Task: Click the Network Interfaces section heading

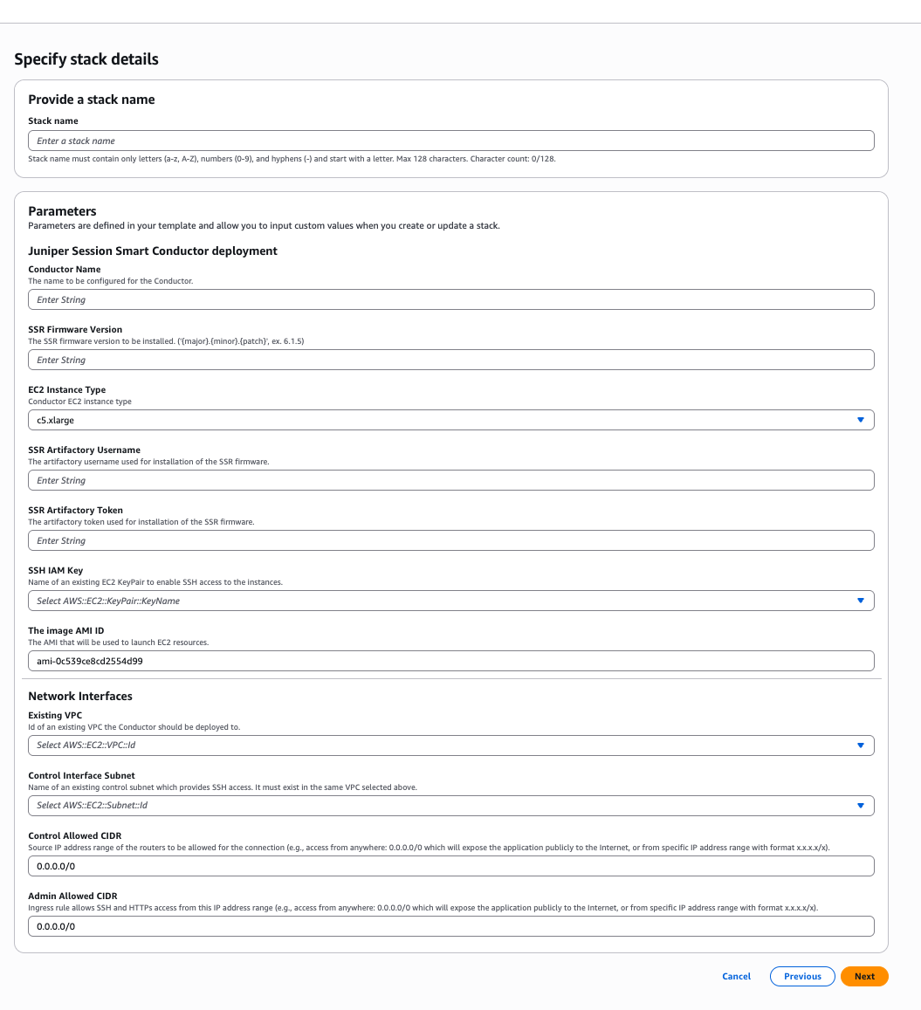Action: pos(80,697)
